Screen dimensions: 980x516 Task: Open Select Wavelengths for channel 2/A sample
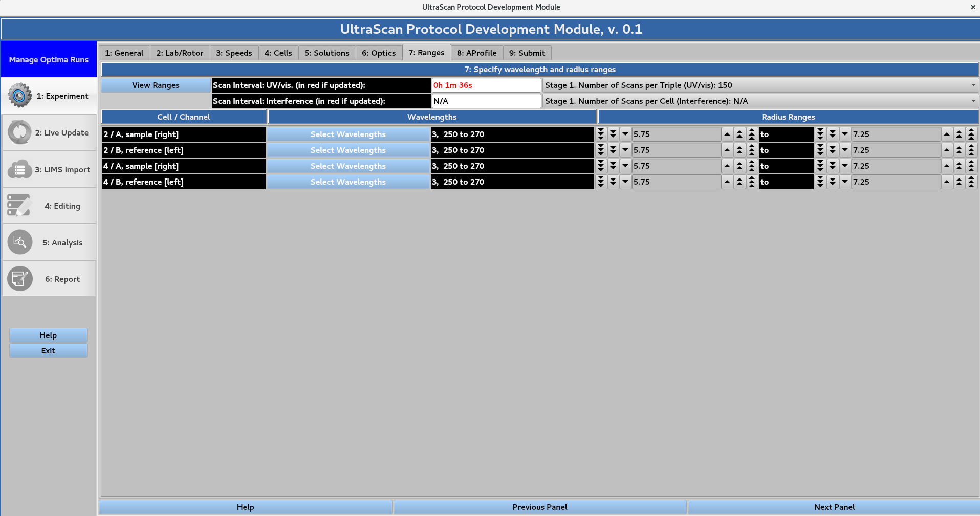pos(348,134)
